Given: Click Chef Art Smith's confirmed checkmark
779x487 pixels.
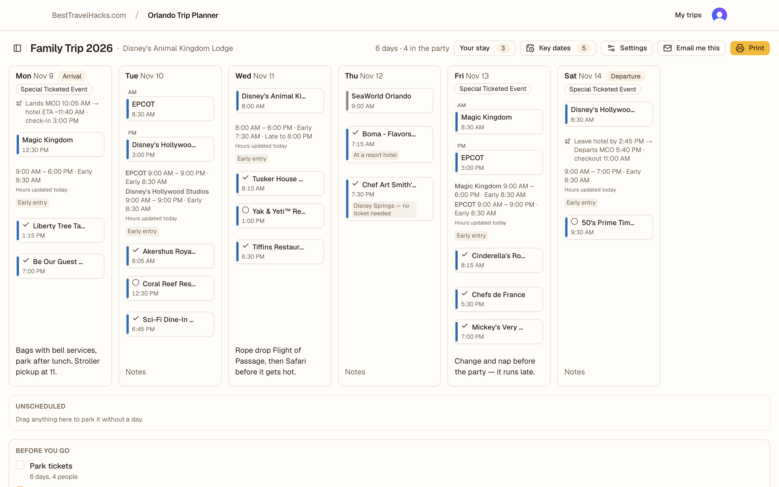Looking at the screenshot, I should coord(355,184).
